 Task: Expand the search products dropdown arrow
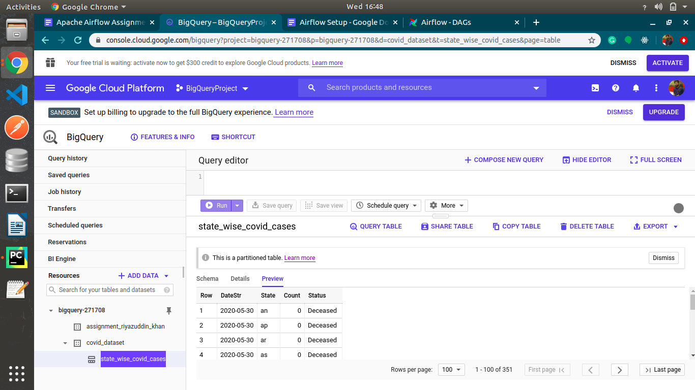536,88
